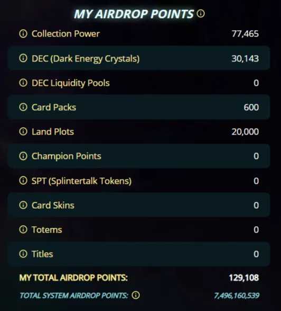The height and width of the screenshot is (311, 281).
Task: Click the Card Skins info icon
Action: pos(23,205)
